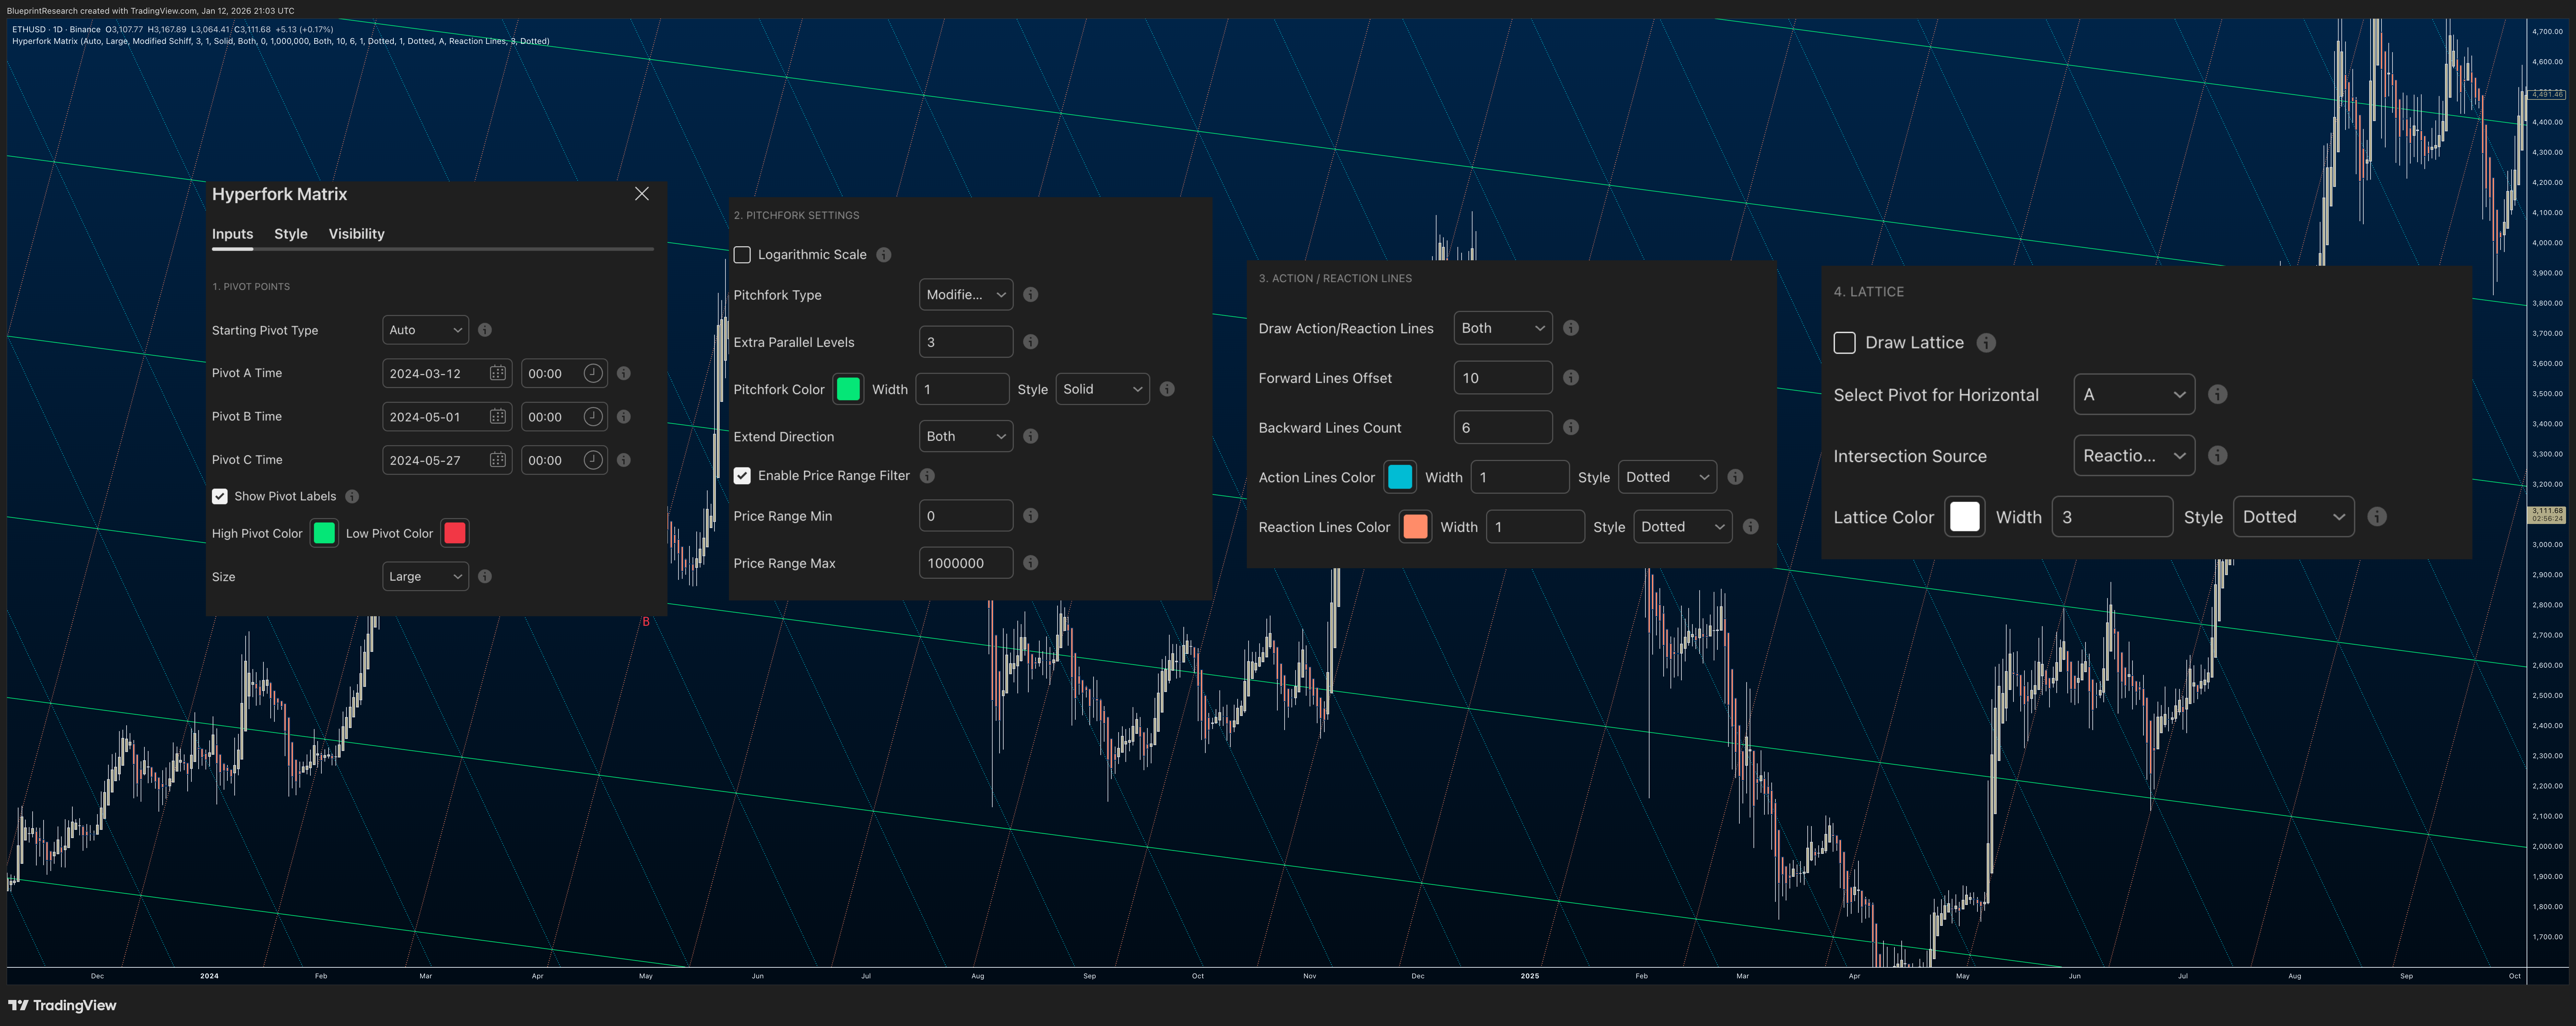The height and width of the screenshot is (1026, 2576).
Task: Open Draw Action/Reaction Lines dropdown
Action: (1503, 328)
